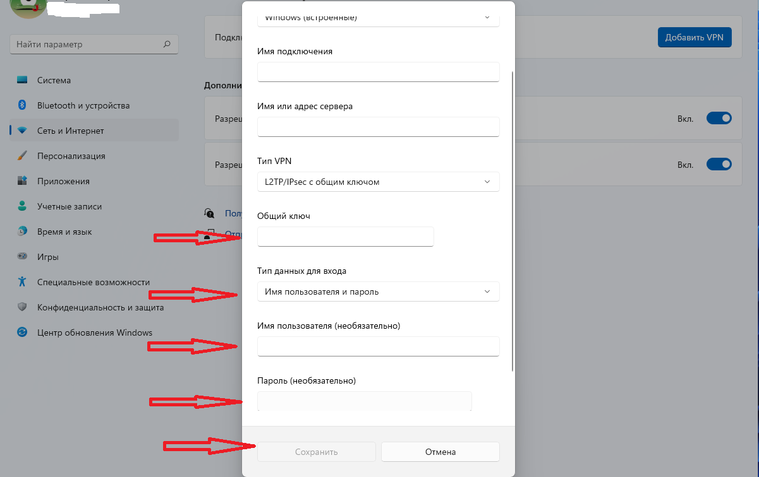Screen dimensions: 759x477
Task: Disable the lower Вкл. switch
Action: 719,164
